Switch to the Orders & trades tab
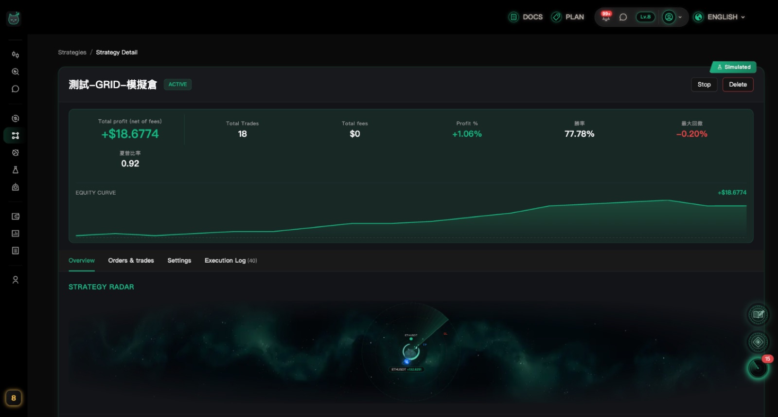This screenshot has height=417, width=778. [x=131, y=261]
